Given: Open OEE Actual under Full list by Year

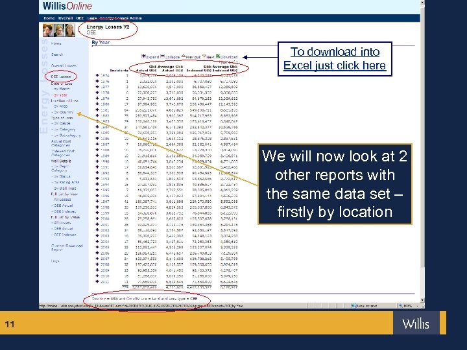Looking at the screenshot, I should (63, 205).
